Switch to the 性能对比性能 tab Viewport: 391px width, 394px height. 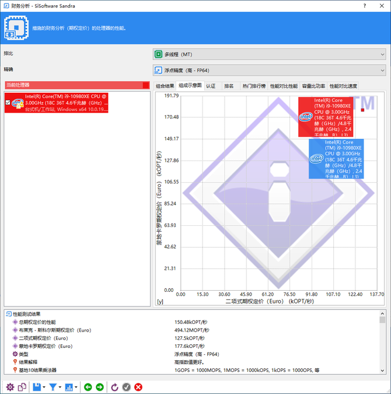(284, 86)
